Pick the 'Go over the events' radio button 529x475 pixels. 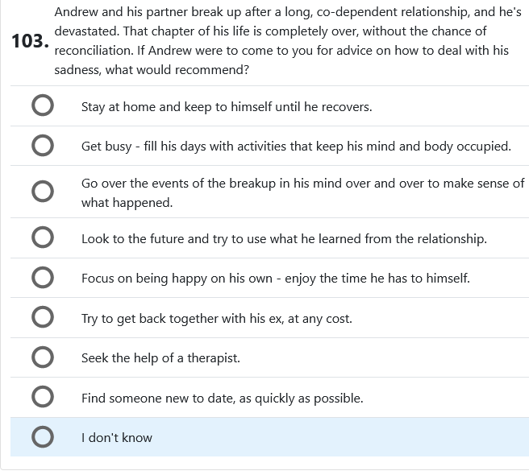(43, 192)
